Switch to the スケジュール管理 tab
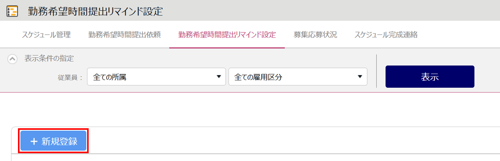 [46, 35]
